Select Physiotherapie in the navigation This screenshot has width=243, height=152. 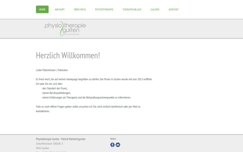(x=104, y=9)
